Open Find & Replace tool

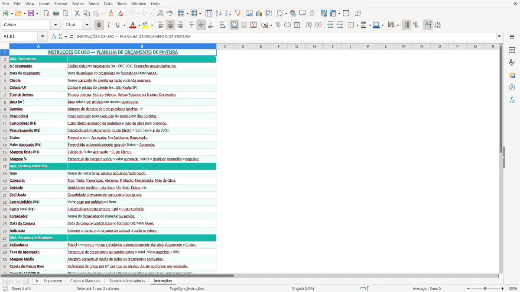(x=160, y=13)
